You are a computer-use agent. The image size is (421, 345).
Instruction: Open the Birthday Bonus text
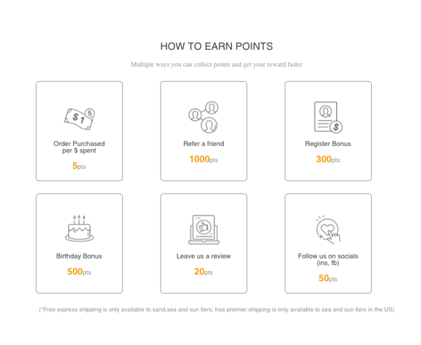(x=79, y=256)
